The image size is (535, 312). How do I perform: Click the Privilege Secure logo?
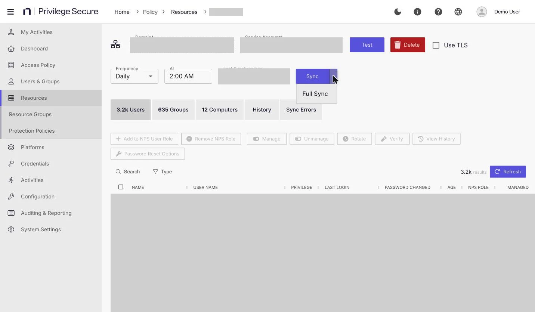click(60, 12)
